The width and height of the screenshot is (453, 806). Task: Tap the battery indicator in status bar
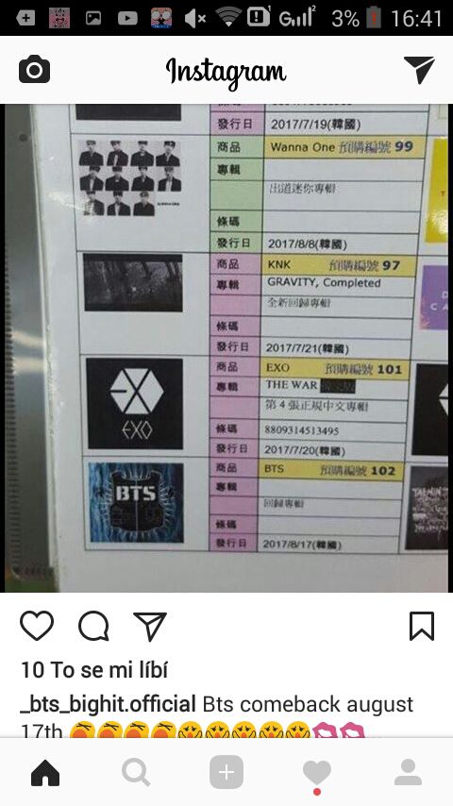374,18
